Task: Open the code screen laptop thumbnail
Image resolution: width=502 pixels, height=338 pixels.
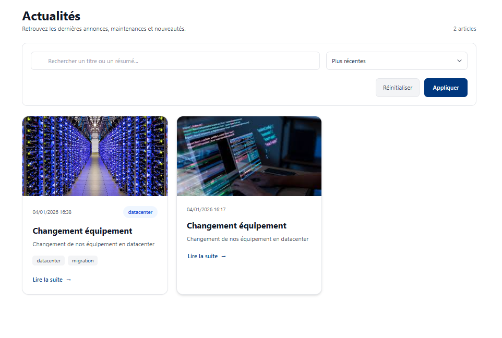Action: point(249,156)
